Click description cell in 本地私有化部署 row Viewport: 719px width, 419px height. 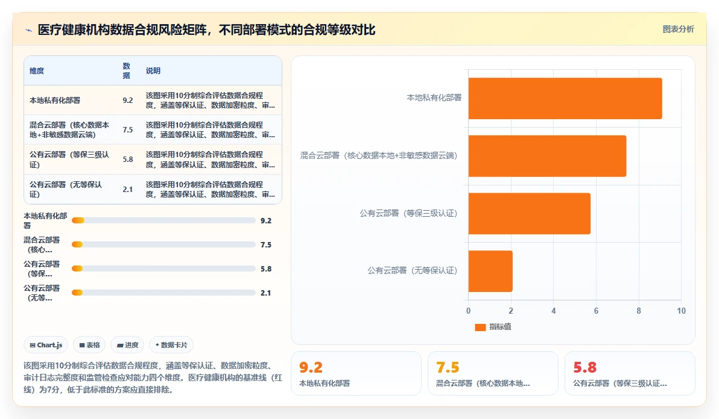pos(211,100)
